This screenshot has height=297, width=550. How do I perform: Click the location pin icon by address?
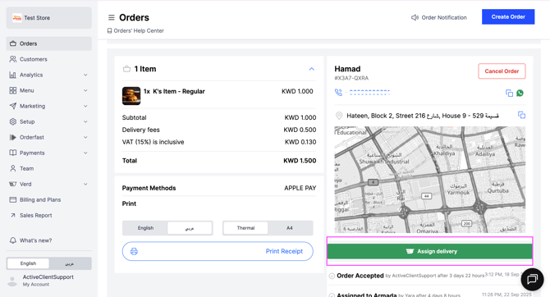pyautogui.click(x=339, y=116)
